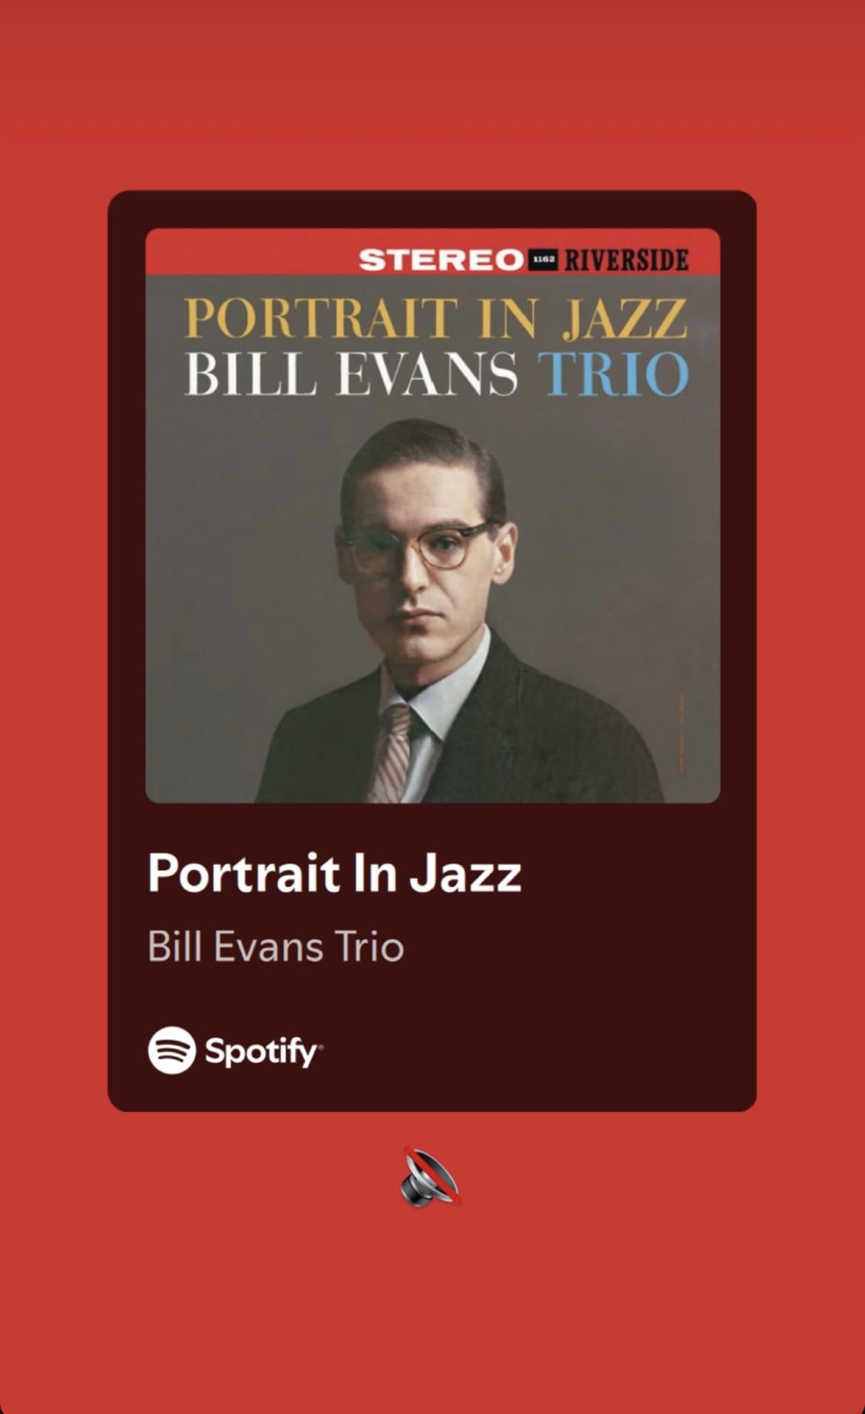Tap the round Spotify logo icon

172,1050
